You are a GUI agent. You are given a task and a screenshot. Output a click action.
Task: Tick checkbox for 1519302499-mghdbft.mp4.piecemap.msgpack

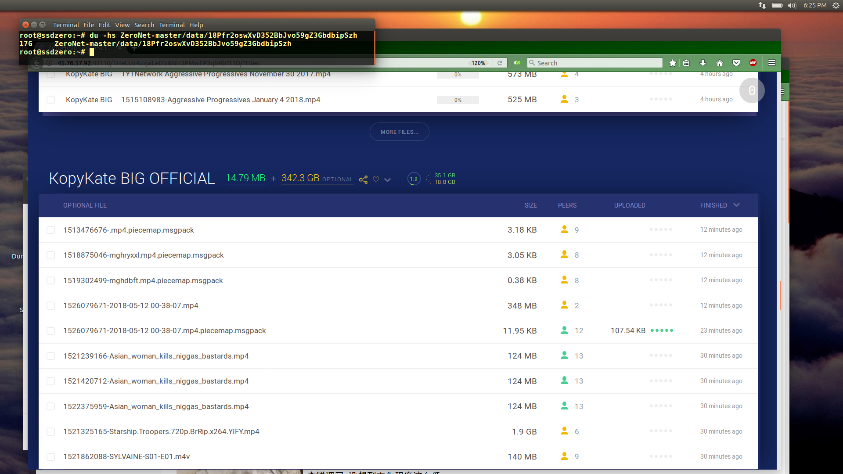pos(51,280)
